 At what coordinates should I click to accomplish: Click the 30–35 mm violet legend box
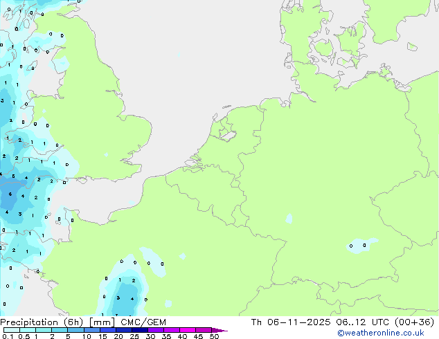point(155,330)
